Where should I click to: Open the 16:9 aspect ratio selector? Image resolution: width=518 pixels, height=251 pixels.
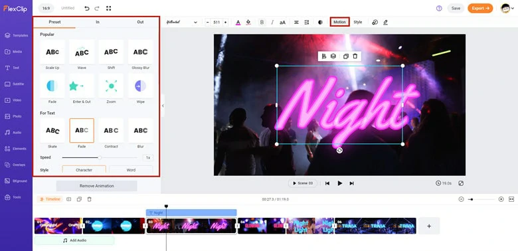pyautogui.click(x=46, y=8)
